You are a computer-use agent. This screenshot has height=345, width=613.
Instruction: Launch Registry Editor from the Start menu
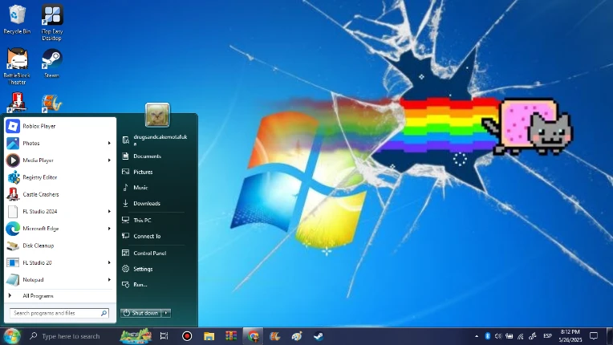tap(60, 177)
